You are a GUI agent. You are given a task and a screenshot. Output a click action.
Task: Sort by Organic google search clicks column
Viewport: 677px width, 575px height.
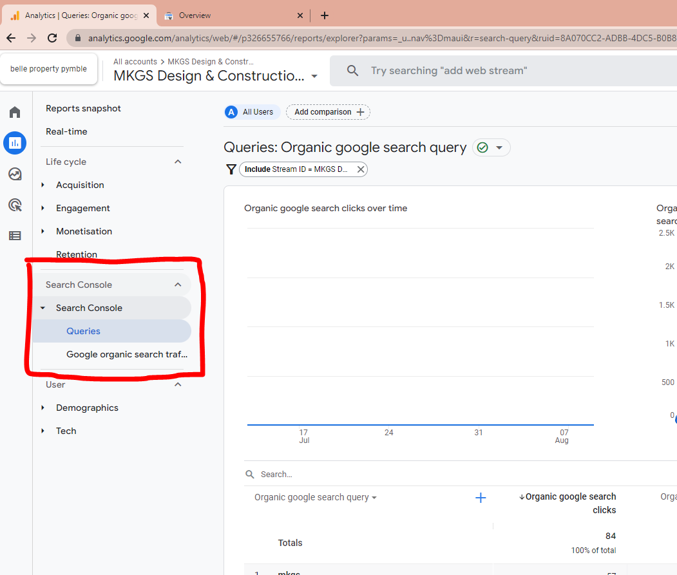tap(569, 503)
